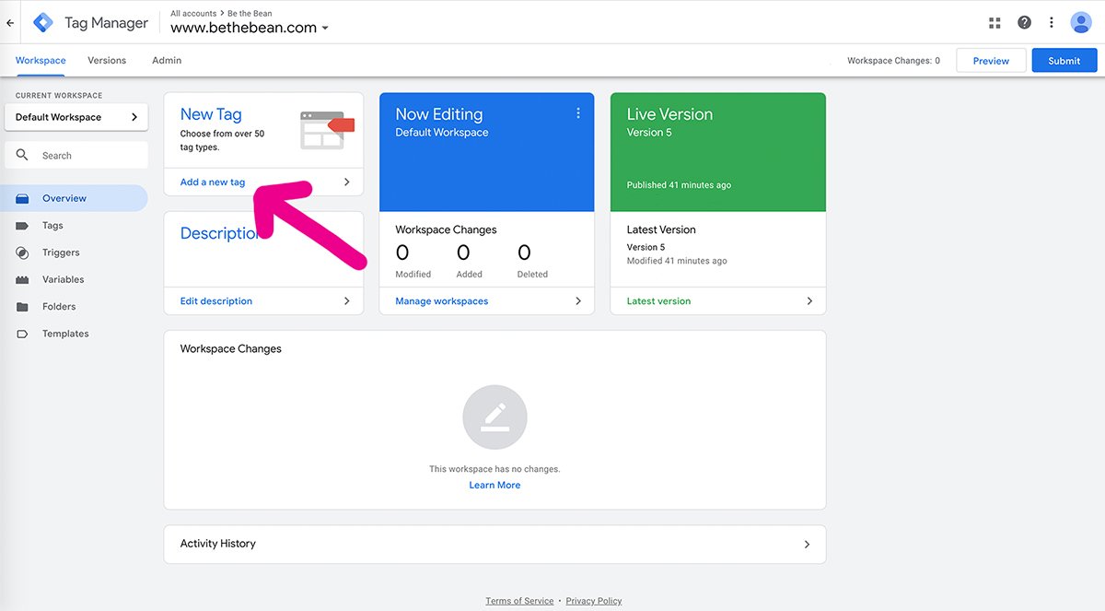
Task: Click the blue Submit button
Action: click(x=1064, y=61)
